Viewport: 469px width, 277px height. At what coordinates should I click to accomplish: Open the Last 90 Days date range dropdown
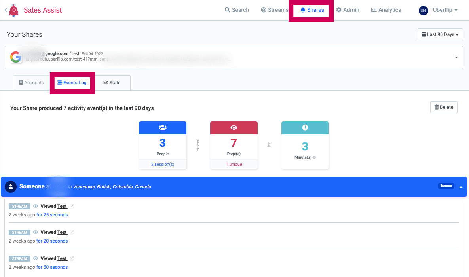pyautogui.click(x=440, y=34)
